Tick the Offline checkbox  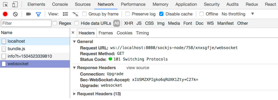click(202, 14)
